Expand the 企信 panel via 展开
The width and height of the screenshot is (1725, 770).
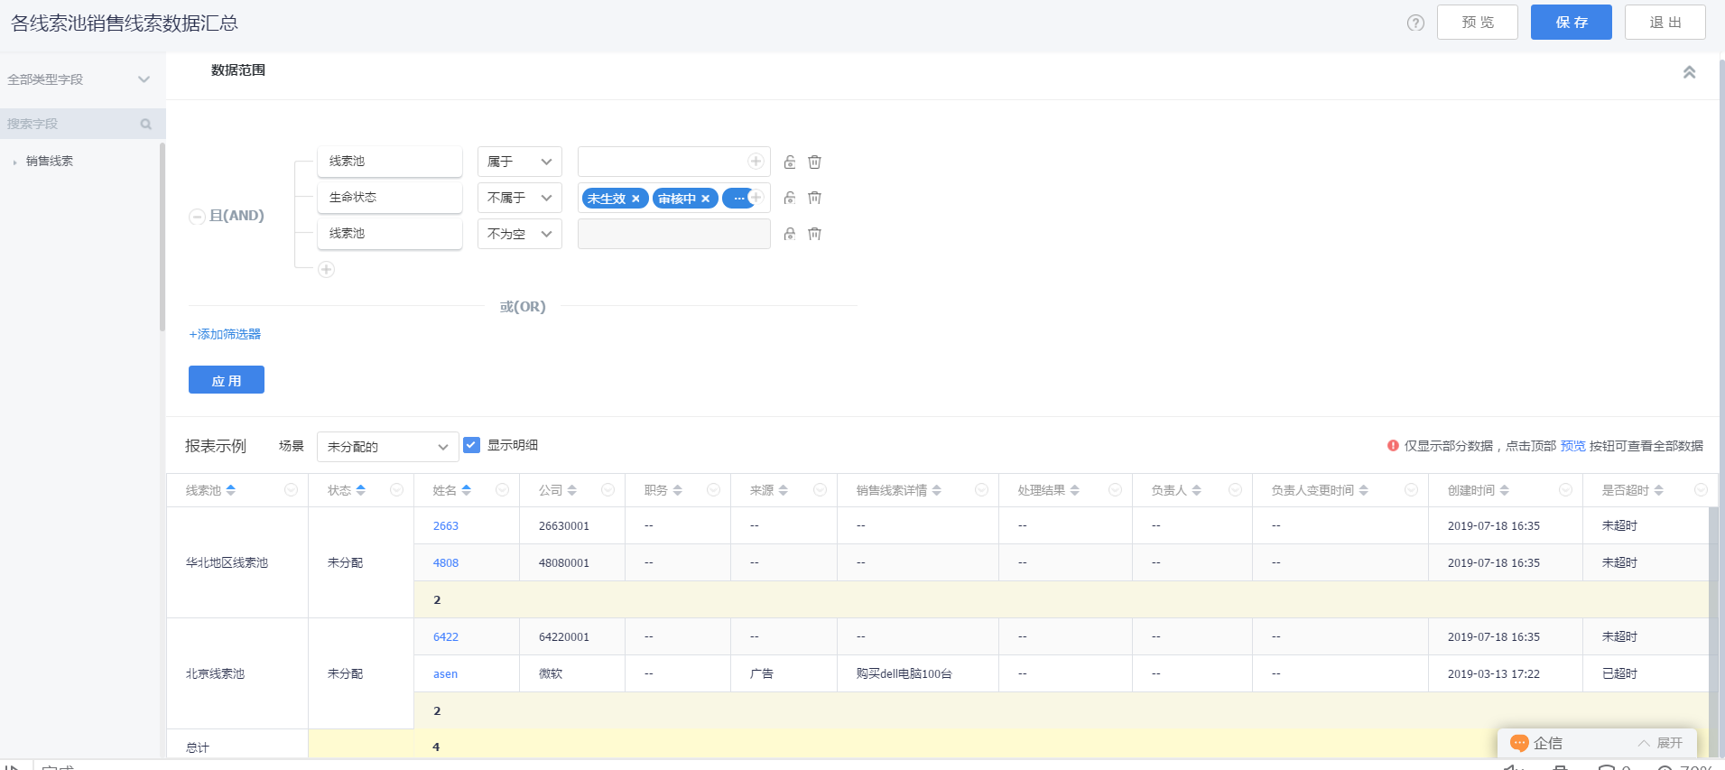(1660, 743)
